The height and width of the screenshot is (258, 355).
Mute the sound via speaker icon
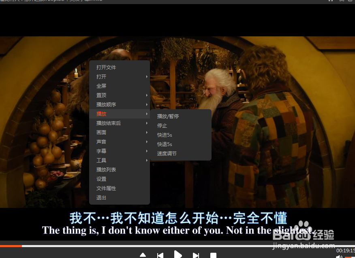tap(339, 256)
